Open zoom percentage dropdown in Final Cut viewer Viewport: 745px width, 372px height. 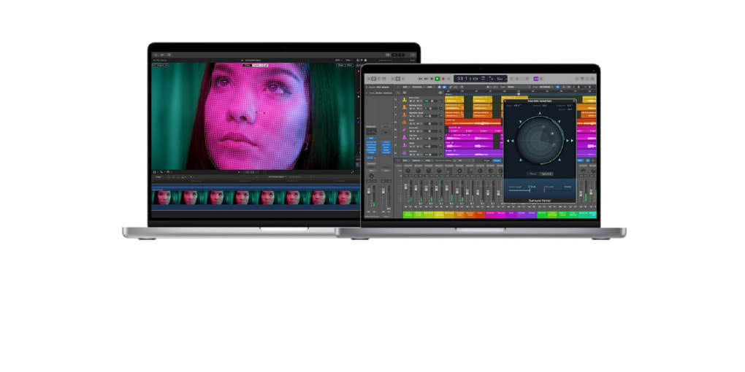click(x=339, y=61)
